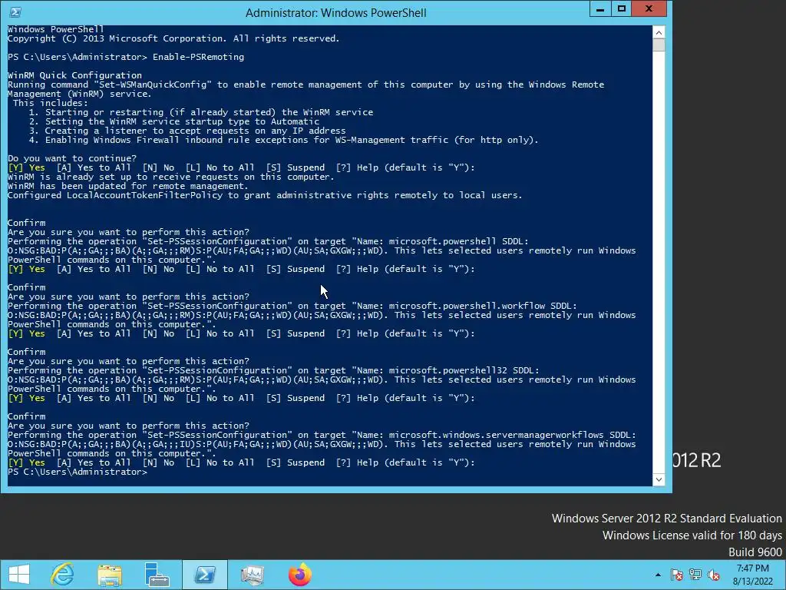Minimize the PowerShell window
The image size is (786, 590).
(x=600, y=9)
